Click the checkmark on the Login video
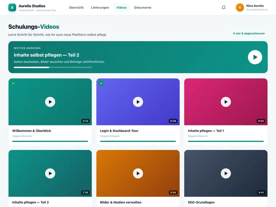The image size is (276, 207). [101, 83]
